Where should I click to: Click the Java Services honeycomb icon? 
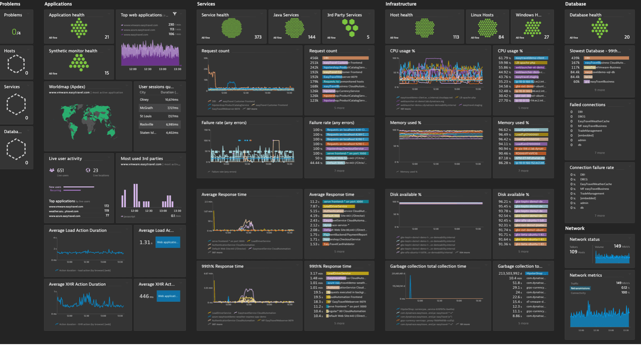pos(295,29)
